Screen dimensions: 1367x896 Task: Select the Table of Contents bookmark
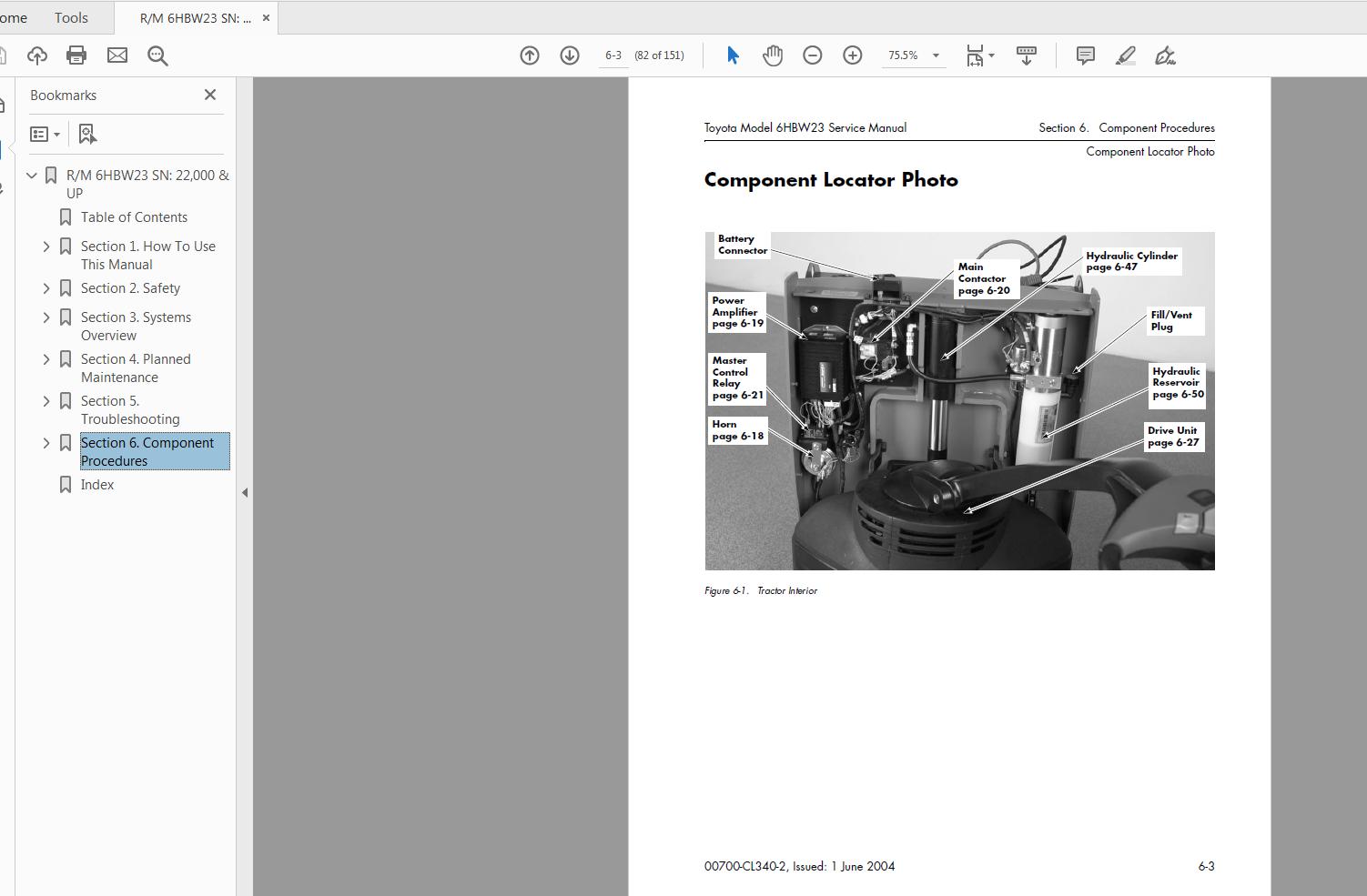(134, 216)
